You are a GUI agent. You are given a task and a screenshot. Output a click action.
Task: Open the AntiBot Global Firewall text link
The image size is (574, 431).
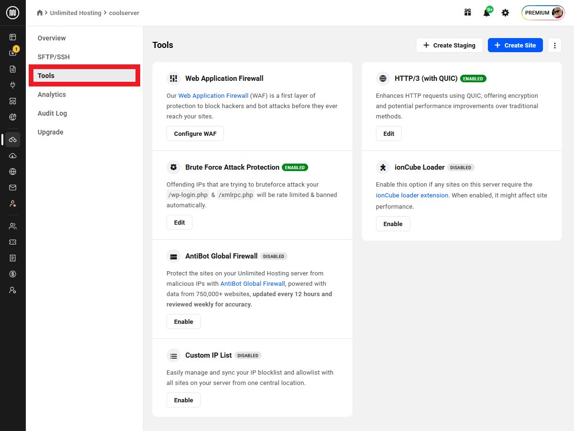[253, 283]
